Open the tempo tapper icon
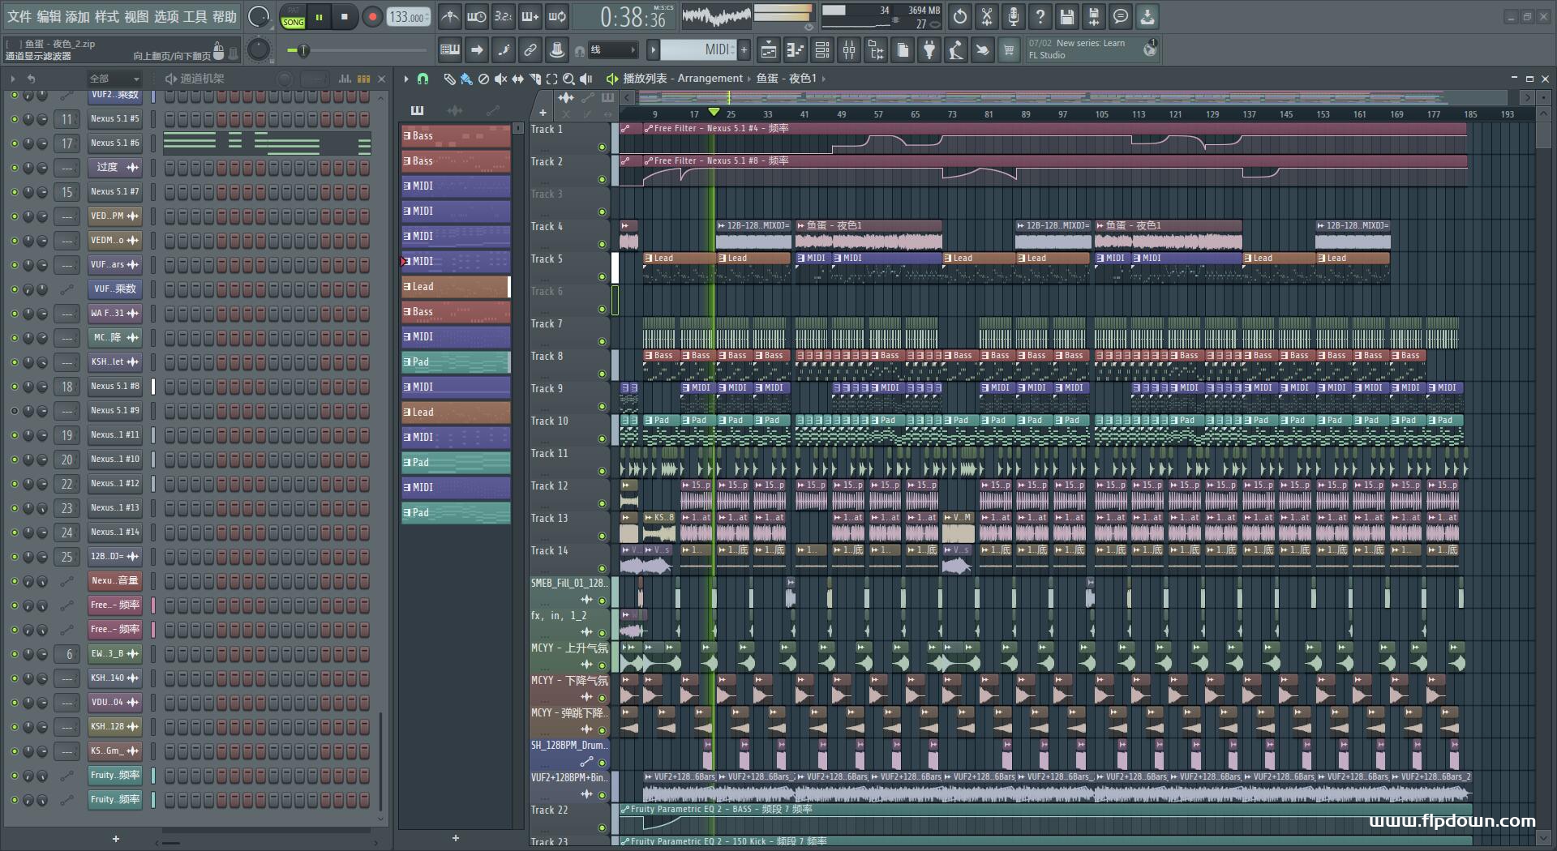Image resolution: width=1557 pixels, height=851 pixels. (x=956, y=50)
